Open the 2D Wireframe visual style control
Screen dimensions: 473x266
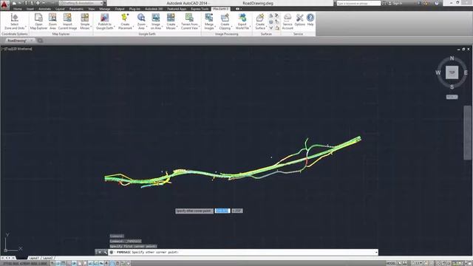coord(23,49)
